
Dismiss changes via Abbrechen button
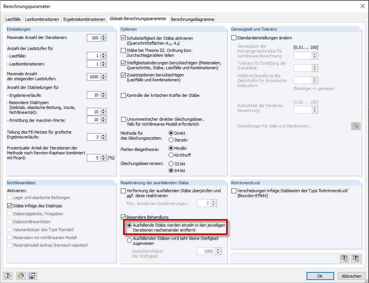click(351, 276)
